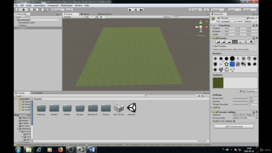This screenshot has height=153, width=272.
Task: Toggle Enable Tree Colliders checkbox
Action: point(234,121)
